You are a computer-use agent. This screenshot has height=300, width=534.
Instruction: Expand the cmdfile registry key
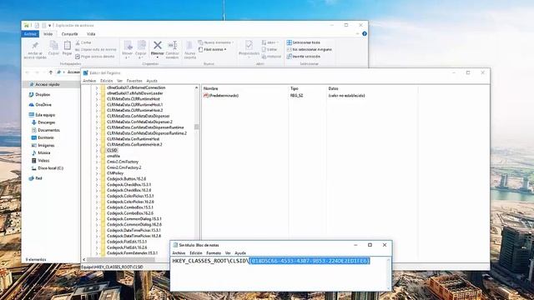click(x=97, y=156)
